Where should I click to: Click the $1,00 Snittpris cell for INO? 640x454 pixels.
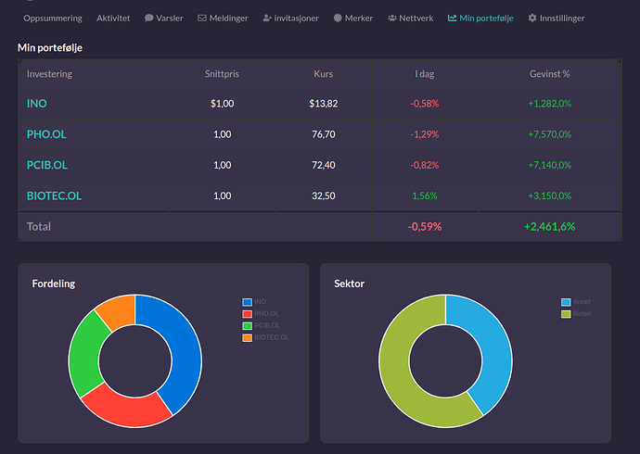[x=222, y=104]
